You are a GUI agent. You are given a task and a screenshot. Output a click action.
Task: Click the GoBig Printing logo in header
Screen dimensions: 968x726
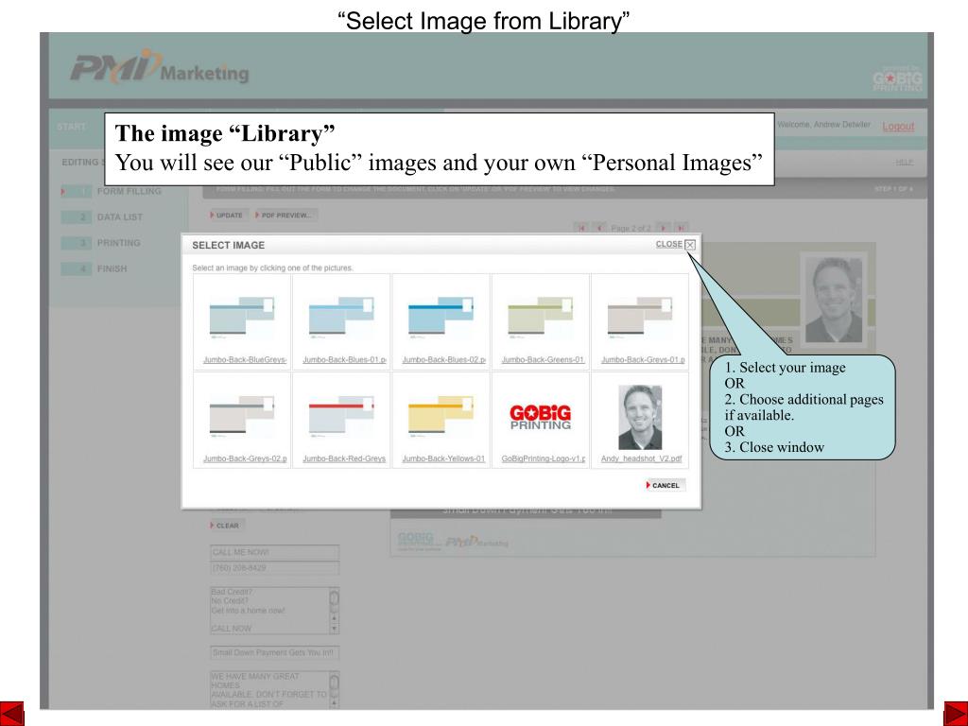click(x=897, y=78)
